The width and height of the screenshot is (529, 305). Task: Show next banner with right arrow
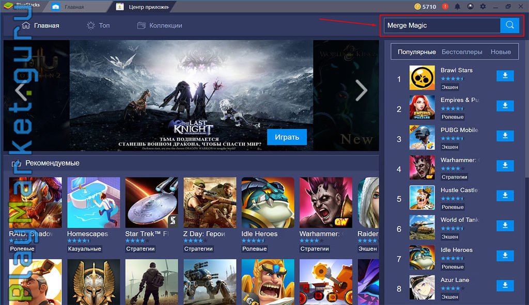361,90
